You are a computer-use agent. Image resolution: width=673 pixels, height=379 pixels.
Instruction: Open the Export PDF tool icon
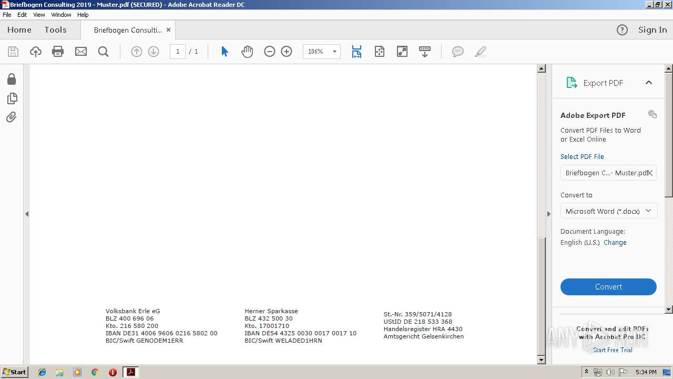(572, 83)
